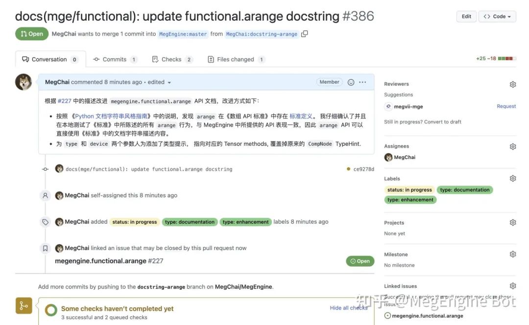
Task: Click the open issue icon beside megengine.functional.arange
Action: [x=387, y=316]
